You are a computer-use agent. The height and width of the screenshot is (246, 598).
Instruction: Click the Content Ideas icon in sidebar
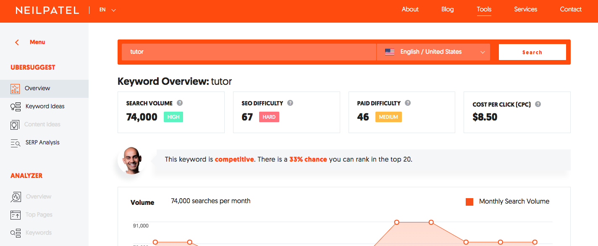tap(15, 125)
